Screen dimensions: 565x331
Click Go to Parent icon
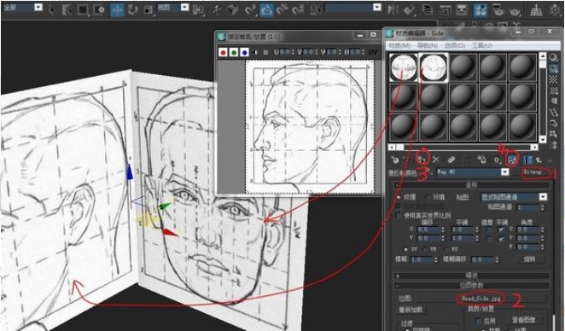click(x=539, y=160)
